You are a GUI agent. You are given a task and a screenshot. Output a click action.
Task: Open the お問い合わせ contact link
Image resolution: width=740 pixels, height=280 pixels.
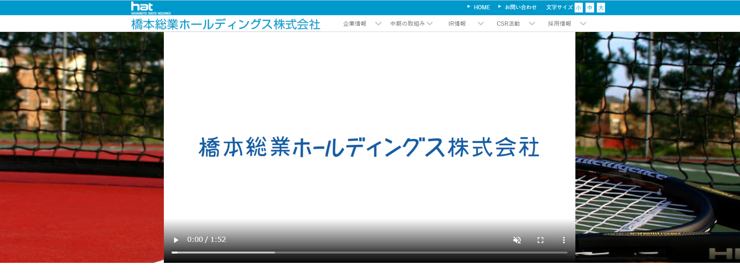coord(520,7)
